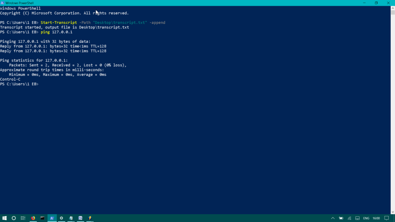Switch keyboard layout via ENG indicator

click(x=366, y=218)
